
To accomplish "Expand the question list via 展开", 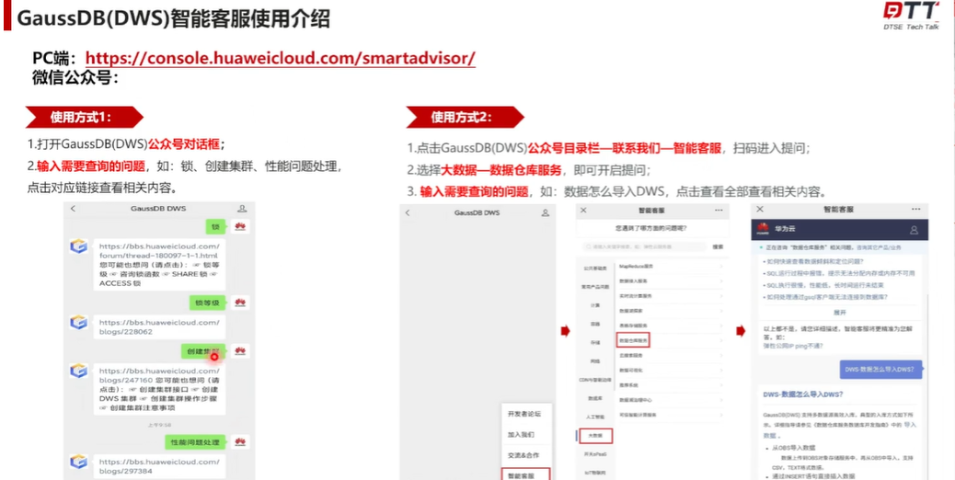I will click(839, 313).
